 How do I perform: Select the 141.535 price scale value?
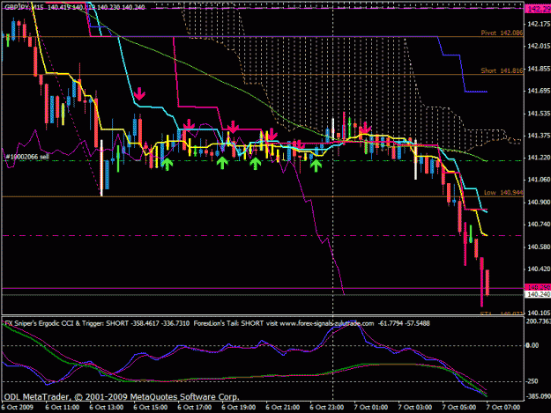[539, 114]
